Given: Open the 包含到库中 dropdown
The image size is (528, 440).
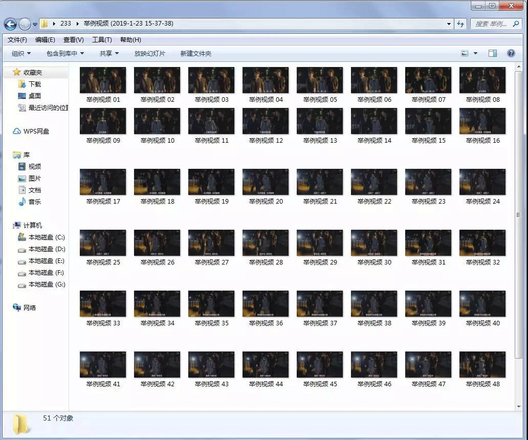Looking at the screenshot, I should [65, 53].
